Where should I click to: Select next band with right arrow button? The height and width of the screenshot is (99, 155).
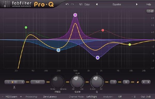click(148, 82)
